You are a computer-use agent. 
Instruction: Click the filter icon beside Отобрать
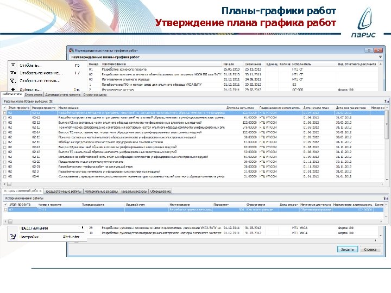[13, 65]
